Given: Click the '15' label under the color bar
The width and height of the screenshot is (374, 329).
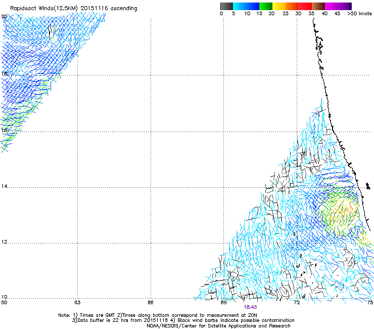Looking at the screenshot, I should tap(259, 14).
